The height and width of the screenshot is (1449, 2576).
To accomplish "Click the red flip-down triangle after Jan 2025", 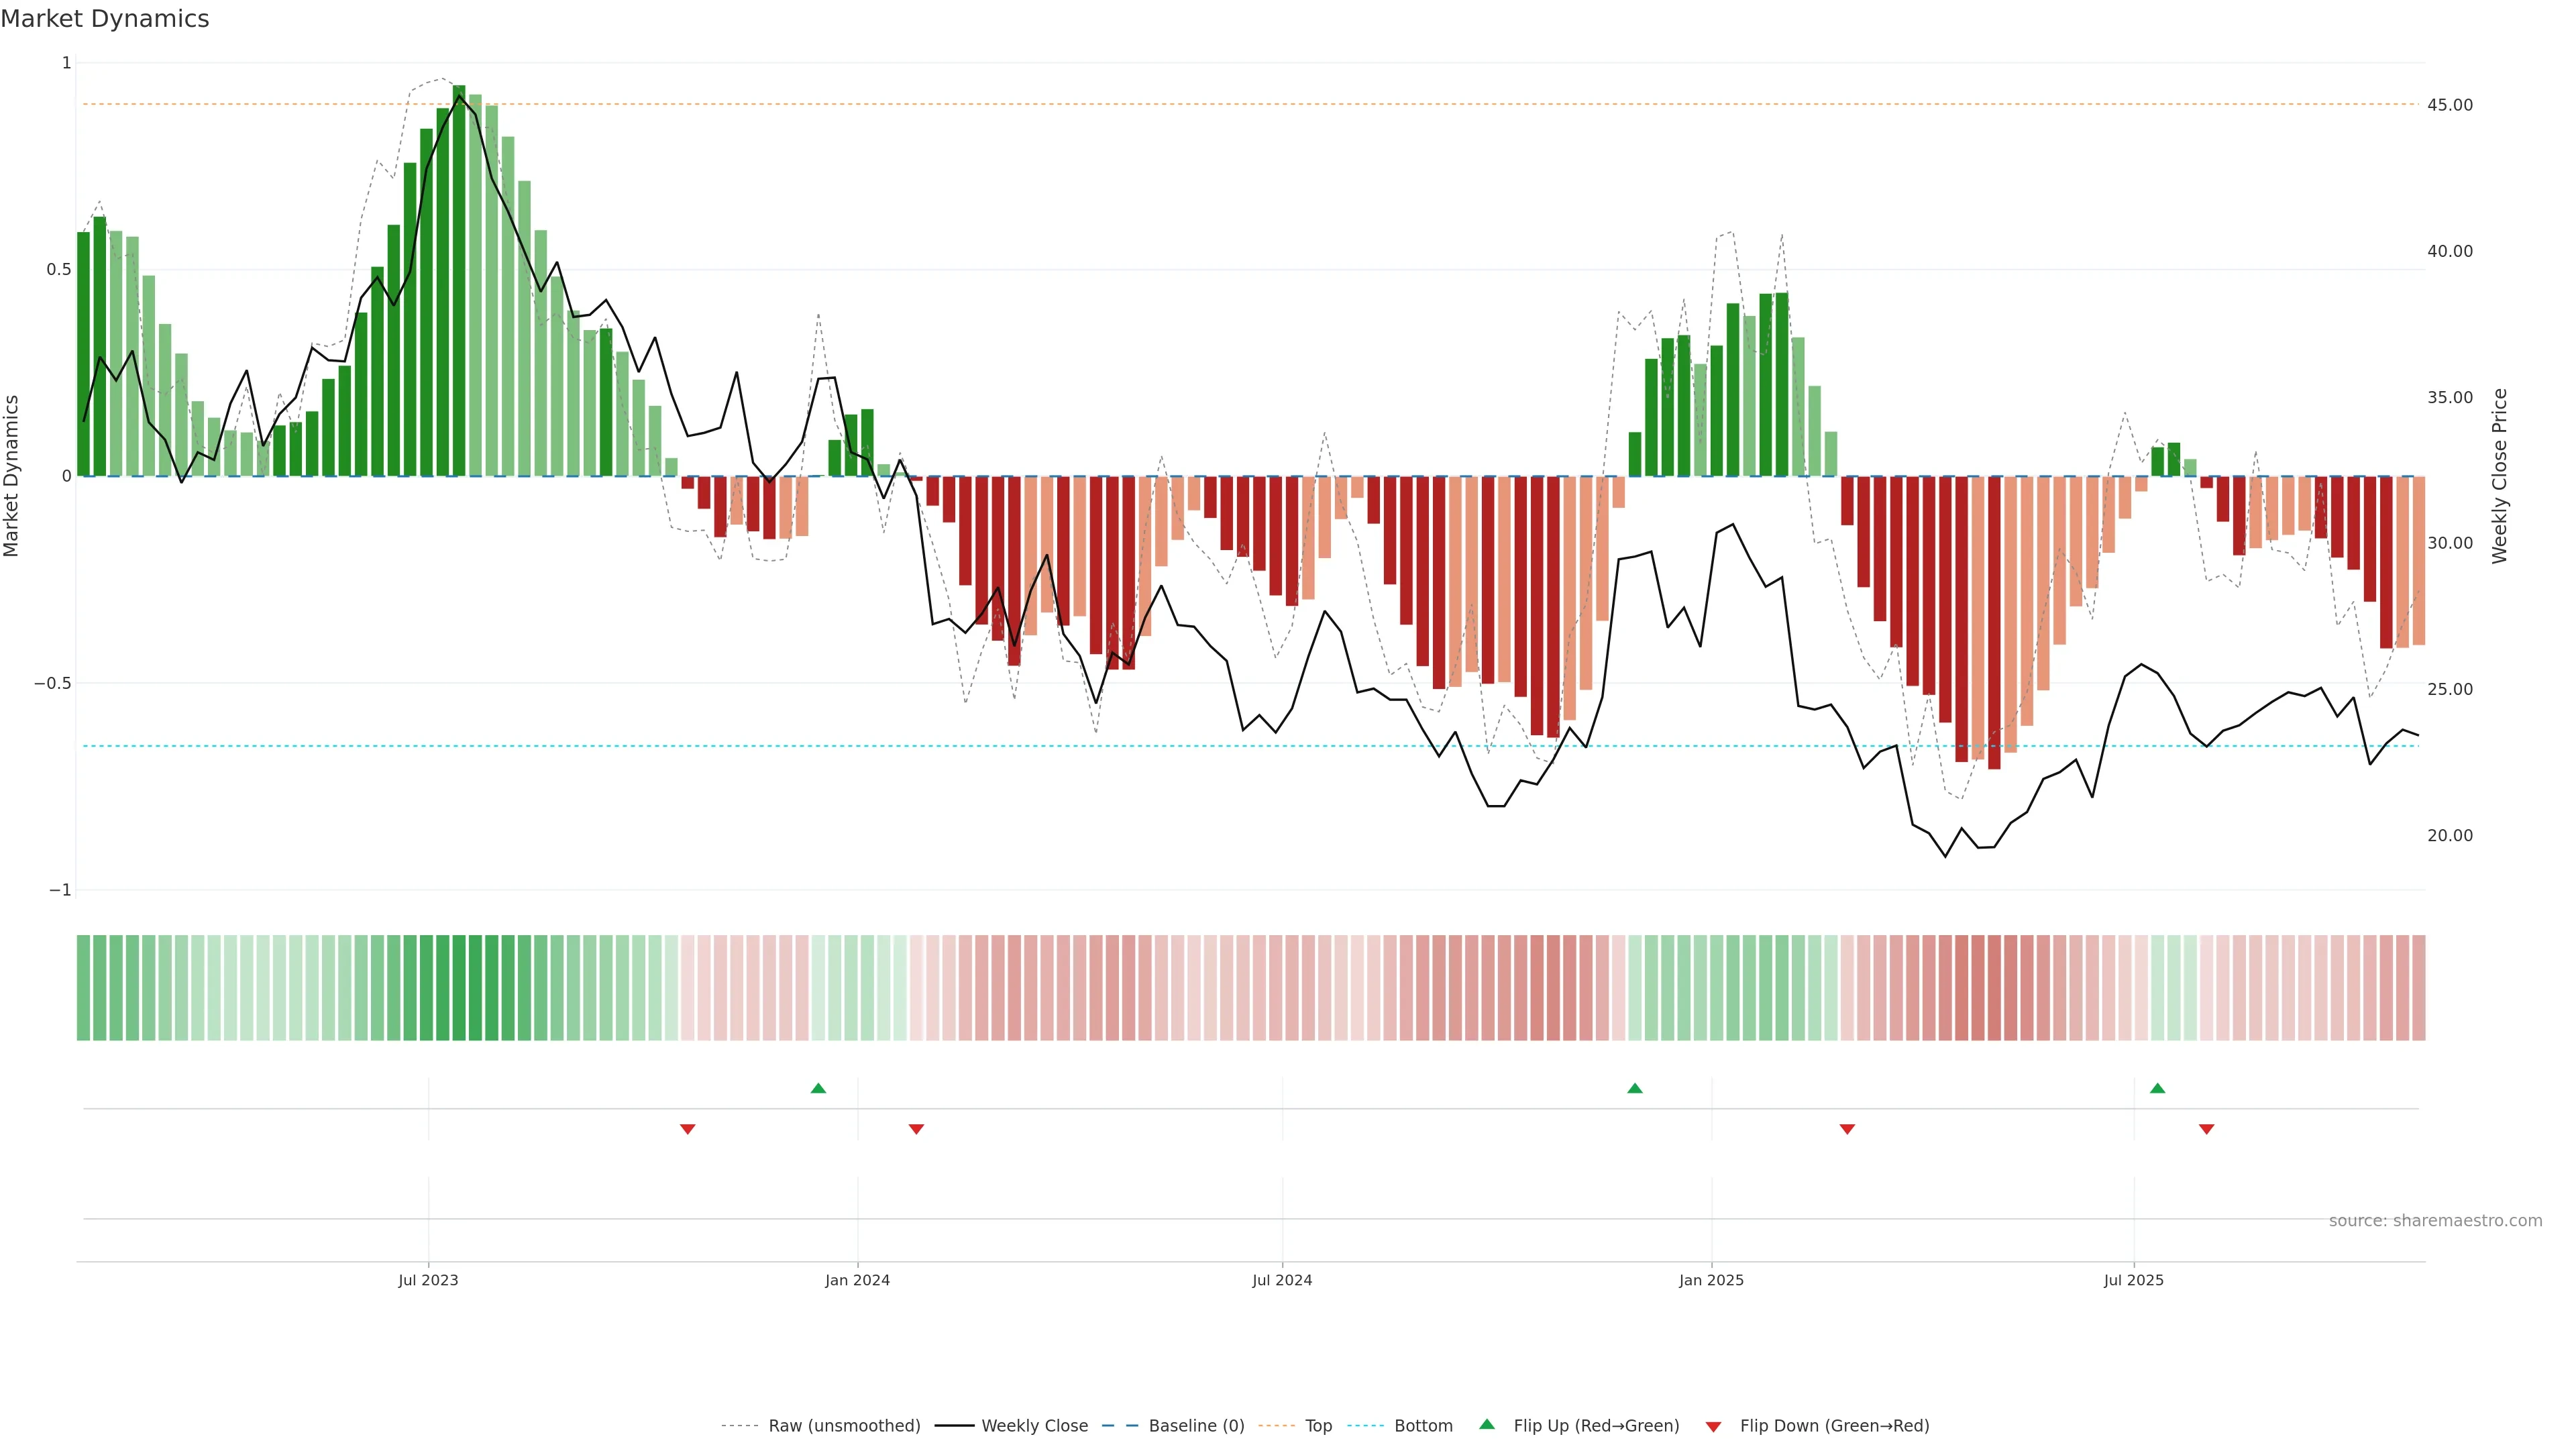I will point(1847,1129).
